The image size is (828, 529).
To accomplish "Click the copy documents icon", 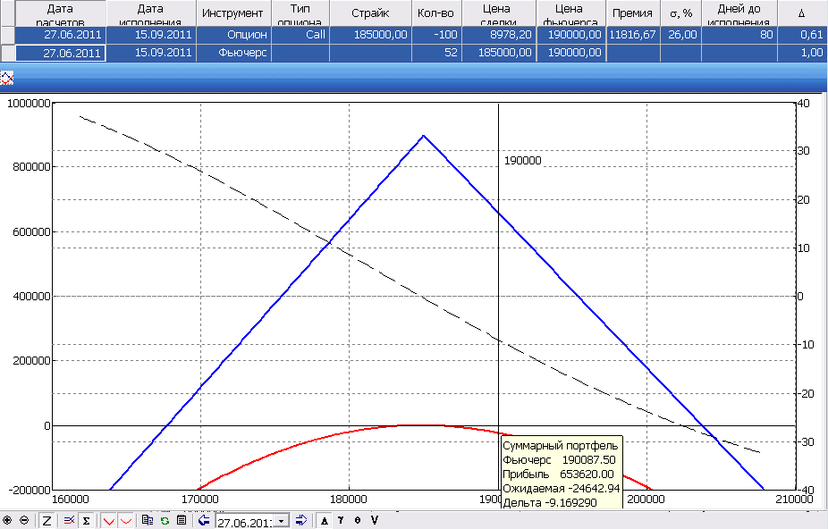I will tap(148, 520).
